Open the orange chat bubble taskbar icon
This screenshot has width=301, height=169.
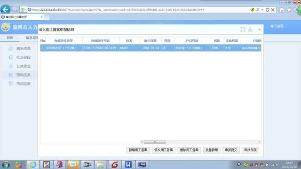tap(73, 165)
